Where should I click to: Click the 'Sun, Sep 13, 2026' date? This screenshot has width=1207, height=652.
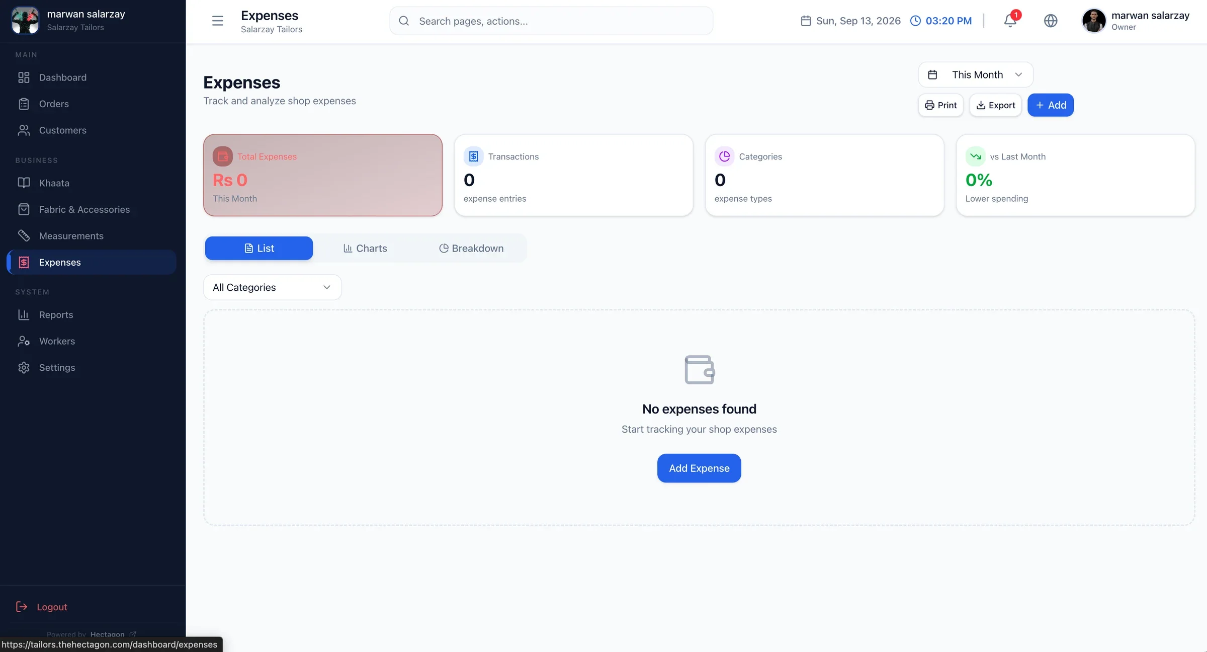click(x=858, y=21)
